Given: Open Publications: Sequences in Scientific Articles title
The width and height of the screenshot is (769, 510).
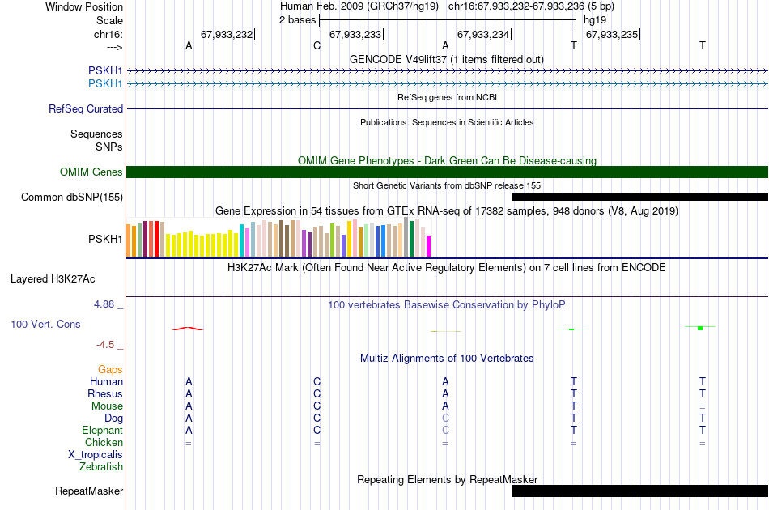Looking at the screenshot, I should click(447, 122).
